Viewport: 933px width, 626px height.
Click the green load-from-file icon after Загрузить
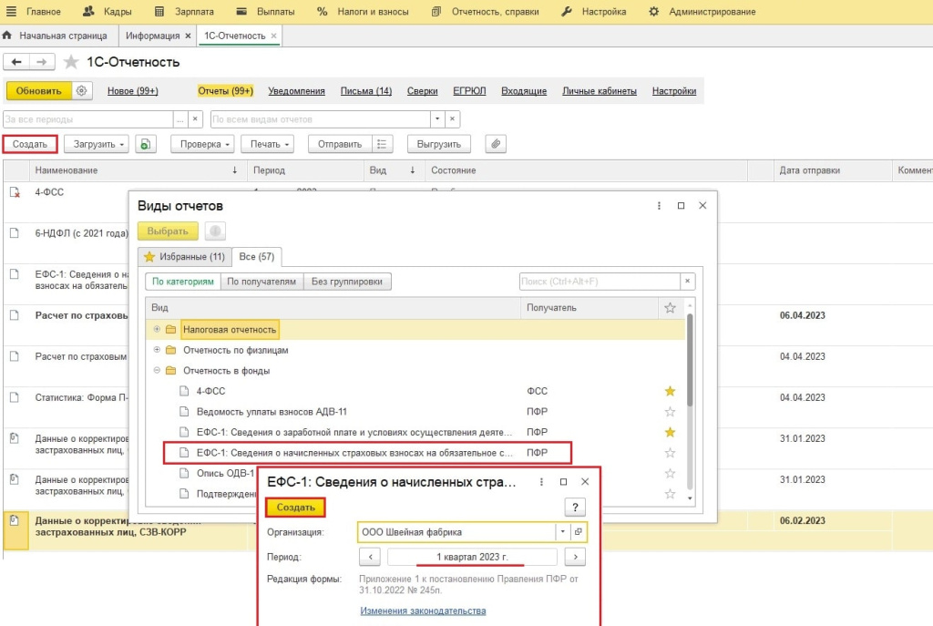point(145,144)
